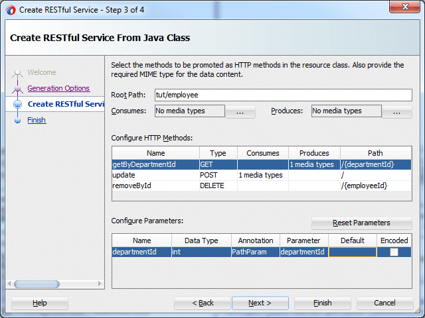
Task: Click the Generation Options step node icon
Action: pyautogui.click(x=18, y=88)
